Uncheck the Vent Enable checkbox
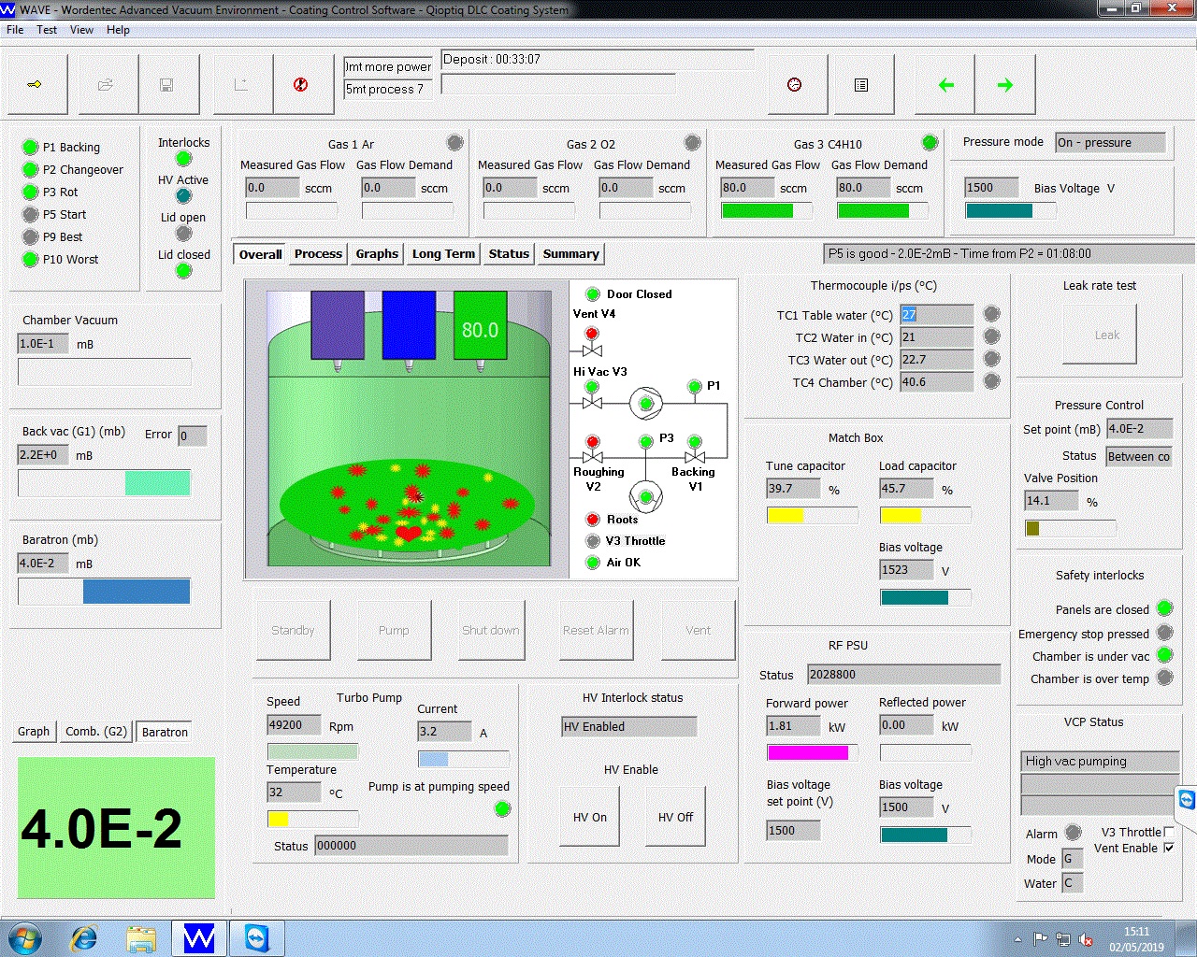The height and width of the screenshot is (957, 1197). tap(1169, 848)
